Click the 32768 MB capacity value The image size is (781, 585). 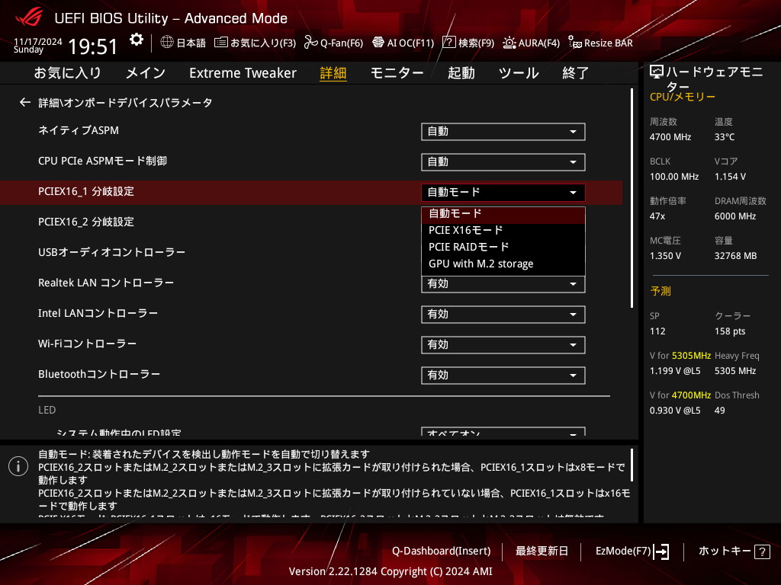coord(736,256)
